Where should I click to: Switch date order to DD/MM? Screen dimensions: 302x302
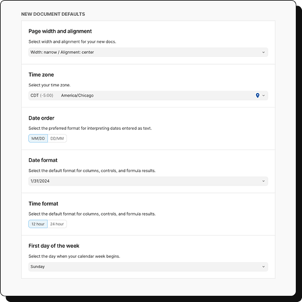point(57,138)
